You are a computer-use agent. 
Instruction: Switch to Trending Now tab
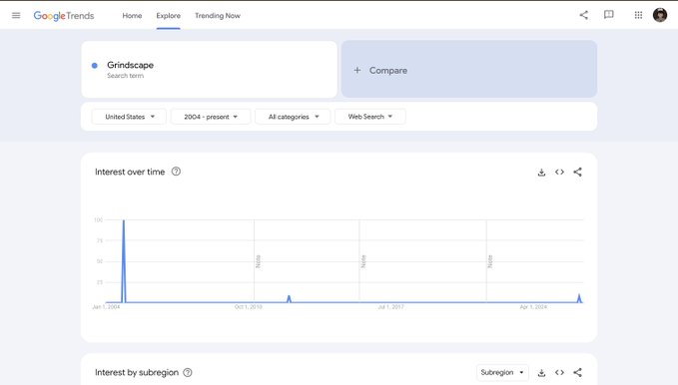218,16
